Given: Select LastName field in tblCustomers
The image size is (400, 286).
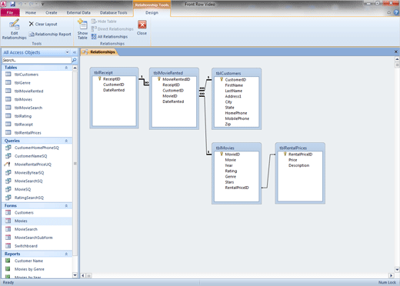Looking at the screenshot, I should point(234,91).
